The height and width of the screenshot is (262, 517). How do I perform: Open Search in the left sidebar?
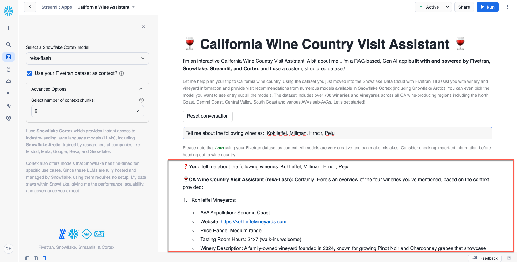(x=9, y=45)
